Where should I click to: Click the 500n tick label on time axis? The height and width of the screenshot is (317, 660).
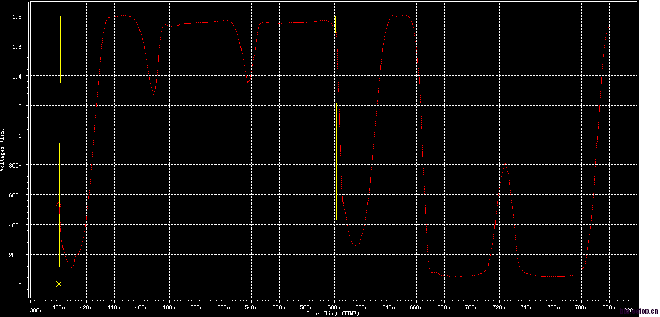click(197, 307)
